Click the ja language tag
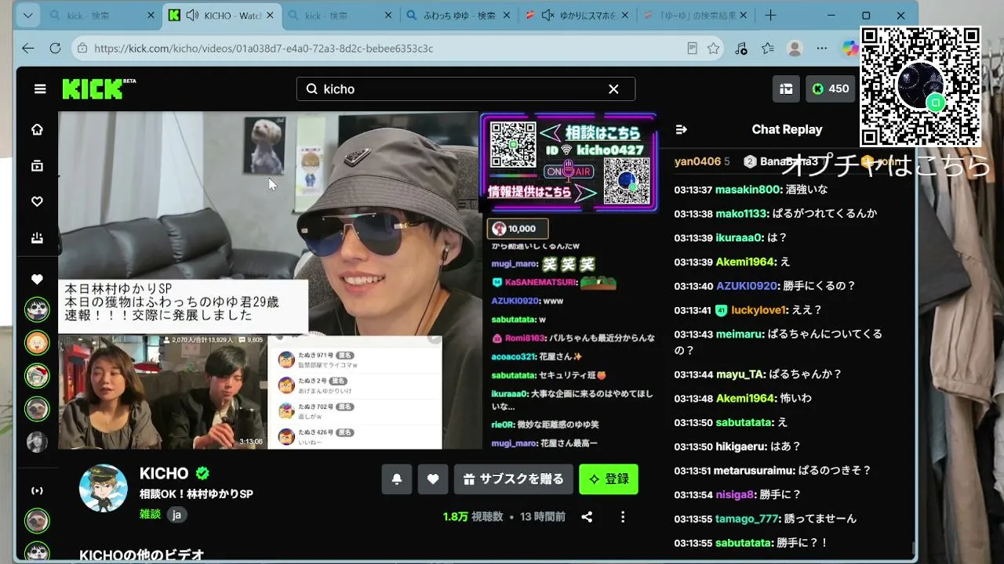This screenshot has width=1004, height=564. coord(176,515)
